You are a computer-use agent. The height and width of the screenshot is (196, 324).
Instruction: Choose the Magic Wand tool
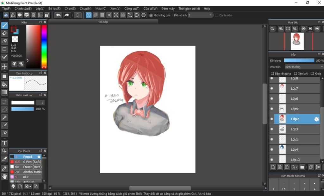[x=4, y=118]
